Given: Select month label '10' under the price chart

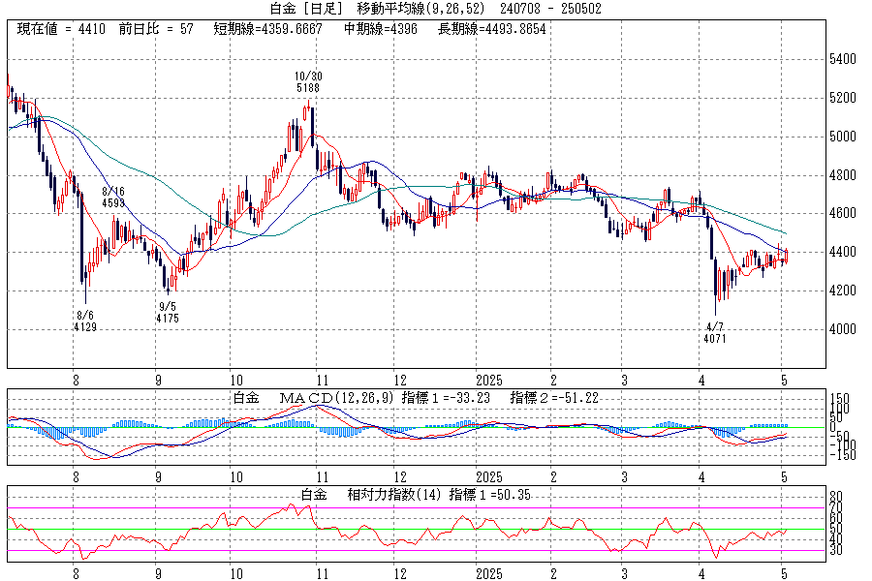Looking at the screenshot, I should pyautogui.click(x=236, y=381).
